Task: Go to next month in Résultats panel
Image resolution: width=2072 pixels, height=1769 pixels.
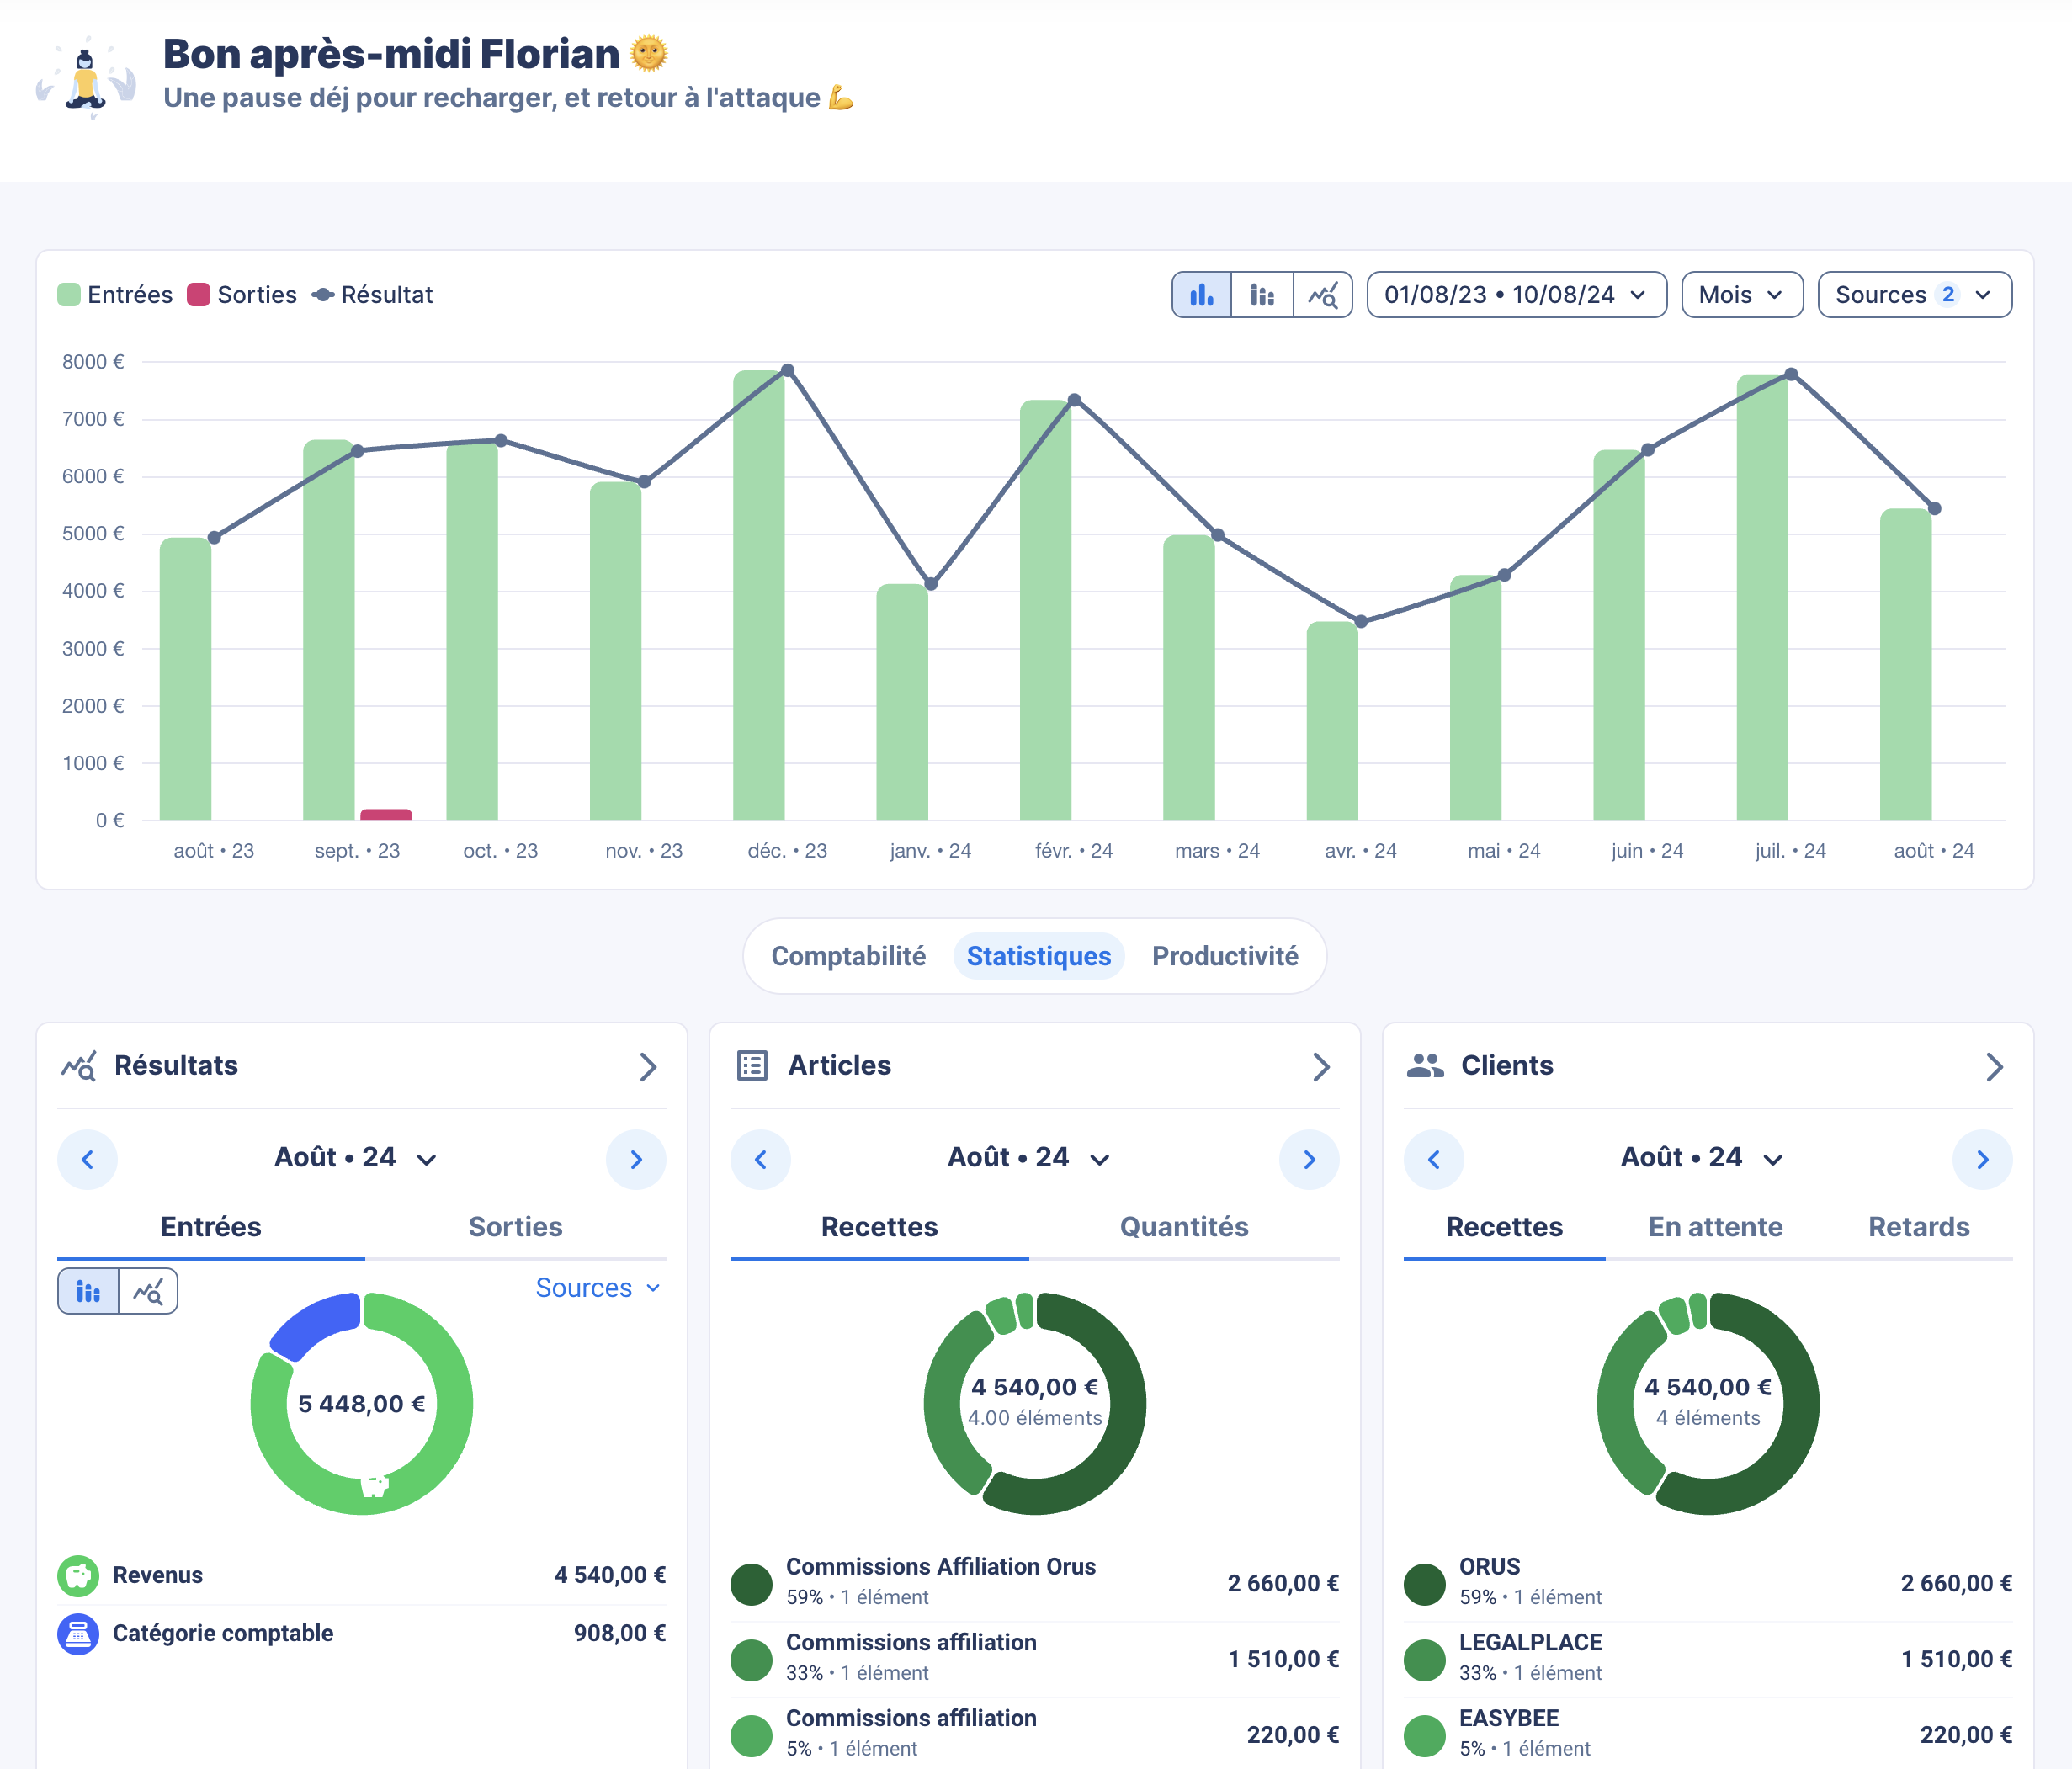Action: point(636,1159)
